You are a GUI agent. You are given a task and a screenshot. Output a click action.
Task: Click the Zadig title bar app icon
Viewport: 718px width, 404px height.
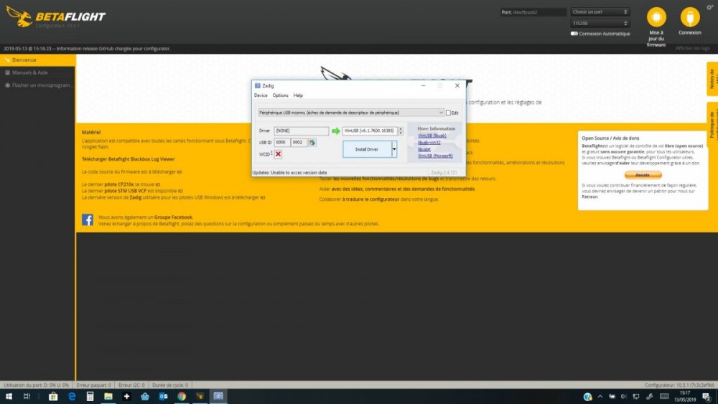(257, 85)
